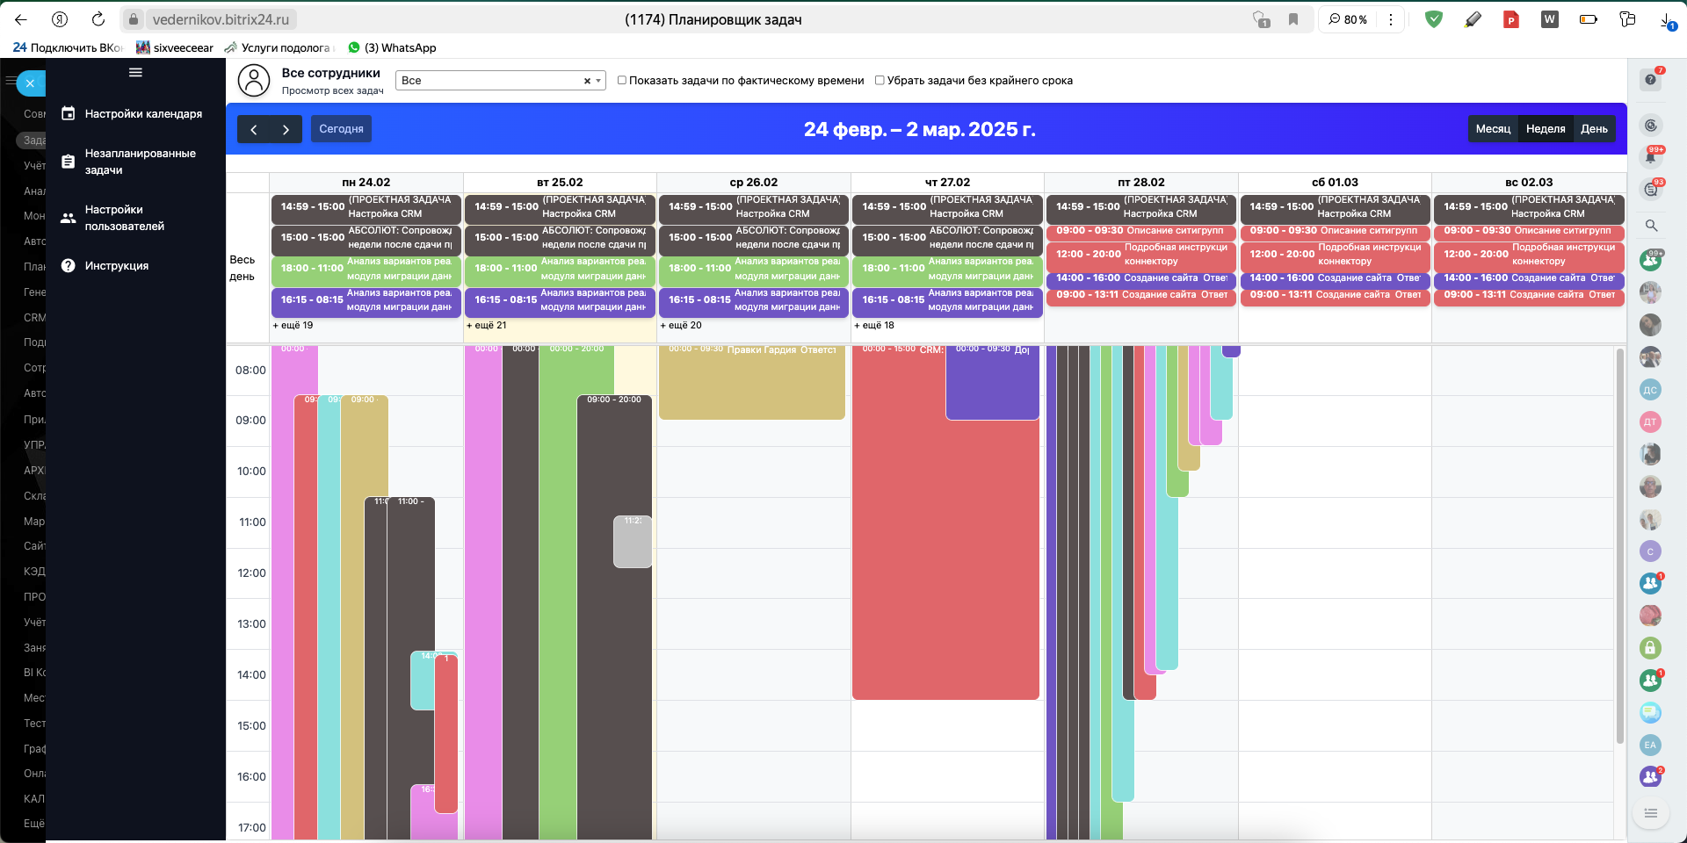Enable showing tasks by actual time
This screenshot has width=1687, height=843.
click(x=622, y=81)
